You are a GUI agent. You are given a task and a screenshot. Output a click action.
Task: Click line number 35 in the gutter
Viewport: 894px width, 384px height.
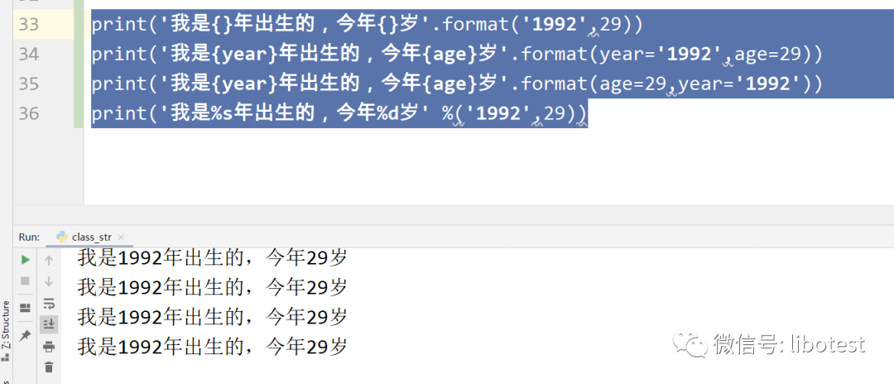29,84
